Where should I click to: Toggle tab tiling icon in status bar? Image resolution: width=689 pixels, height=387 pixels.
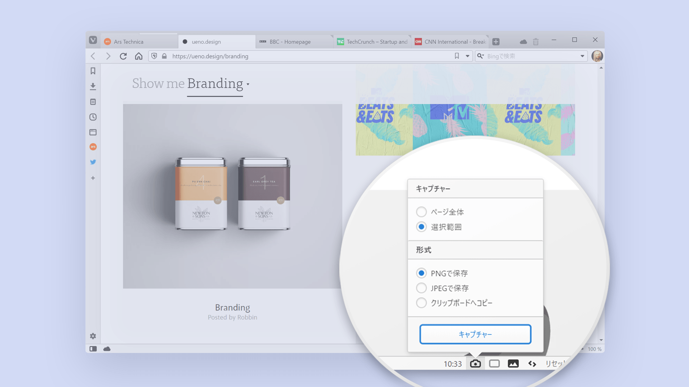click(x=494, y=364)
